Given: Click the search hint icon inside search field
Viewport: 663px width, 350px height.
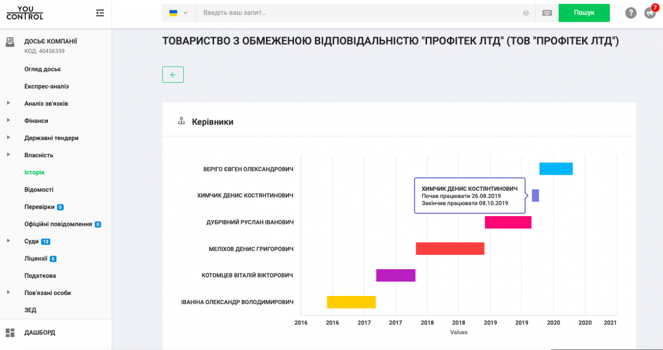Looking at the screenshot, I should pyautogui.click(x=526, y=13).
